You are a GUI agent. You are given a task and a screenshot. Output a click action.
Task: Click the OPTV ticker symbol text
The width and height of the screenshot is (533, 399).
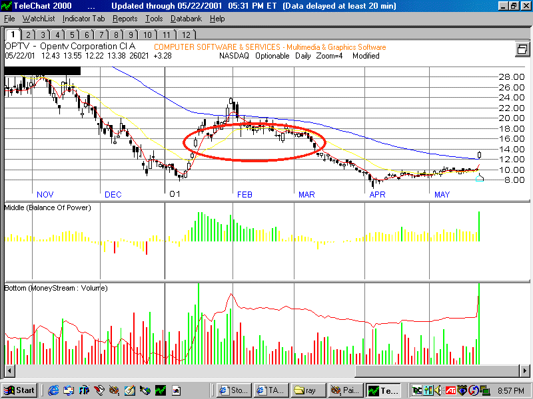(17, 46)
